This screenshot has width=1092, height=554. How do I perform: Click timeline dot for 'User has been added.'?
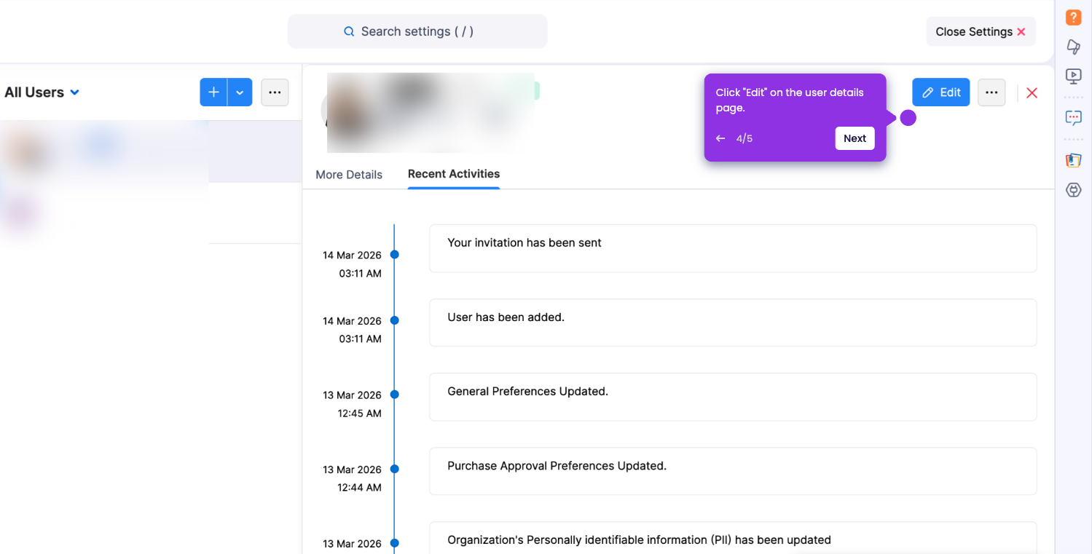pos(394,320)
